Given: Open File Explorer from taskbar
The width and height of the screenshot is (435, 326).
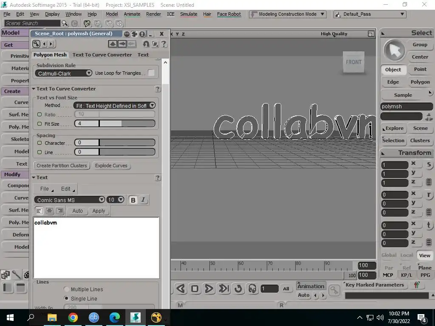Looking at the screenshot, I should coord(52,318).
